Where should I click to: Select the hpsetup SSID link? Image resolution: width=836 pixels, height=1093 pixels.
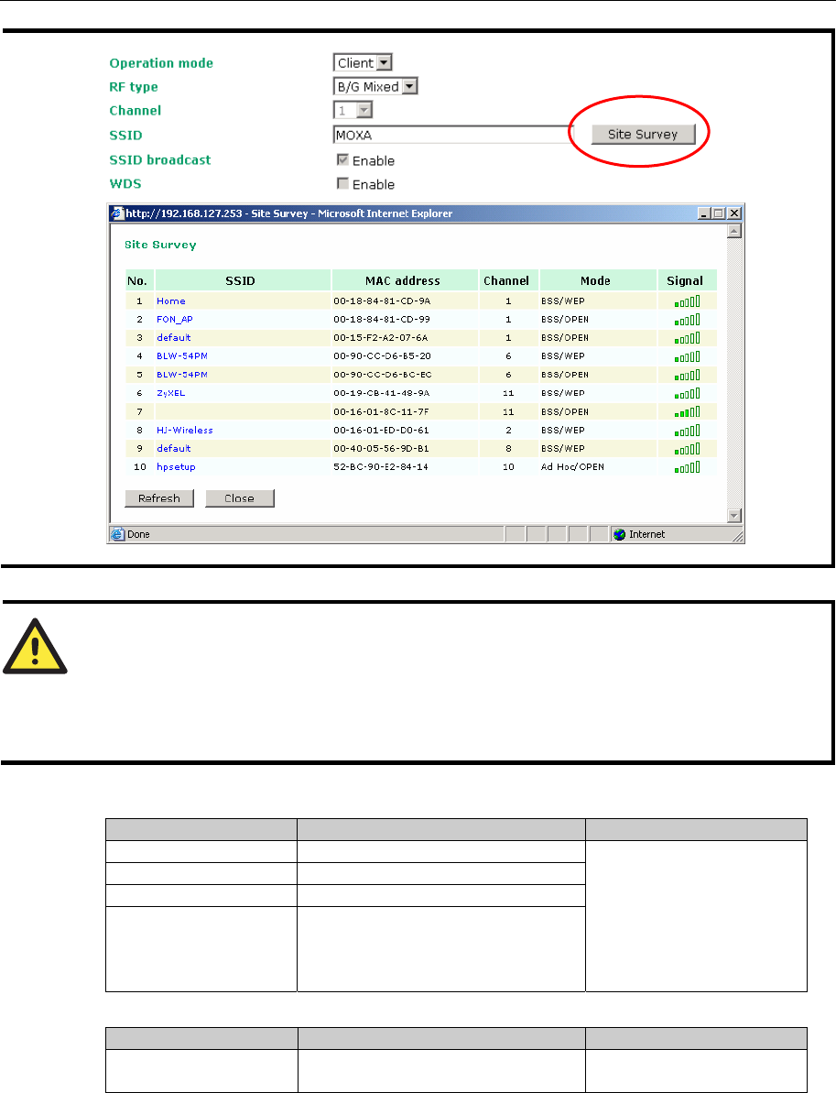coord(176,467)
